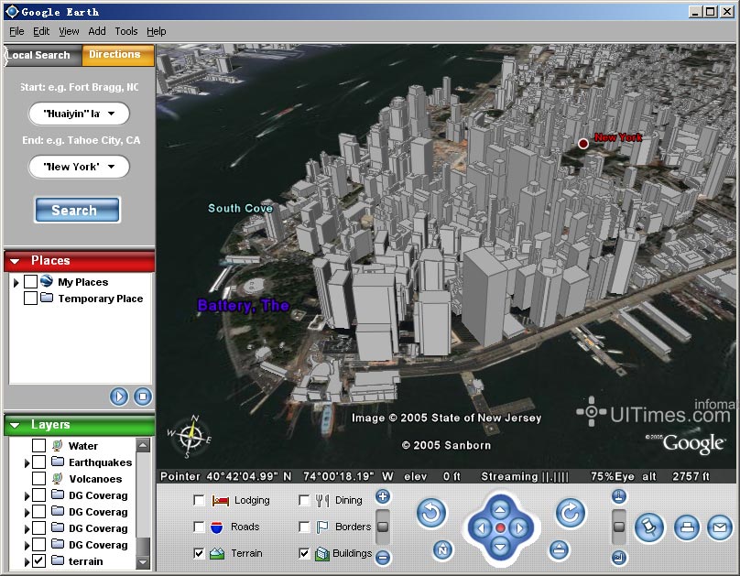740x576 pixels.
Task: Check the Temporary Place checkbox
Action: tap(30, 299)
